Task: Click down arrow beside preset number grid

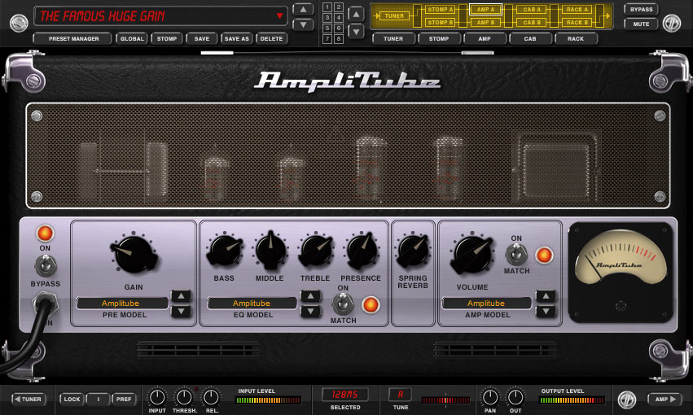Action: coord(356,32)
